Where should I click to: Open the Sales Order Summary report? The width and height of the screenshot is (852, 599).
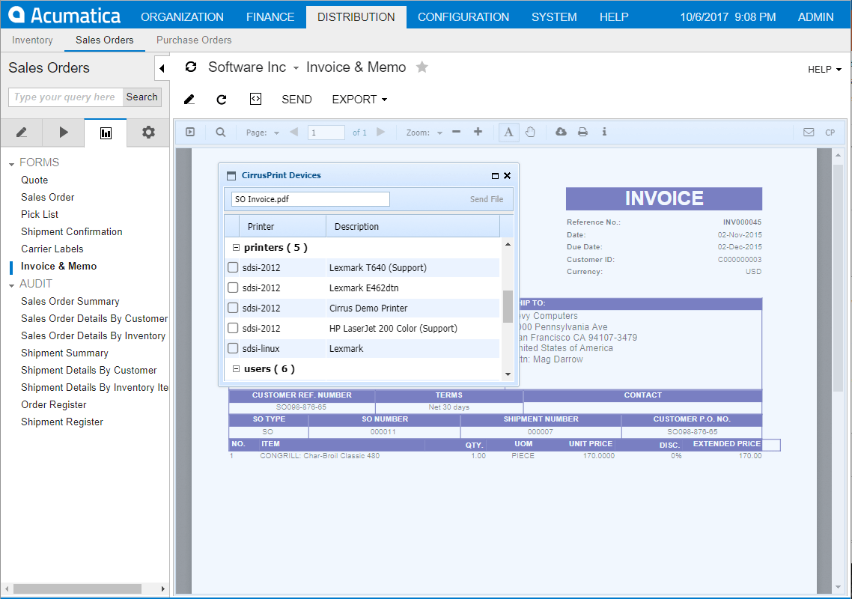pyautogui.click(x=70, y=301)
